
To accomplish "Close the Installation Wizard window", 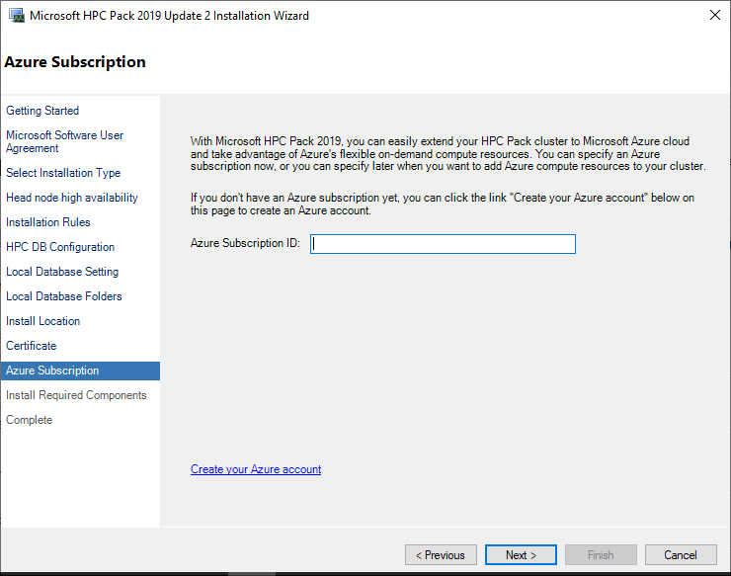I will [x=714, y=15].
